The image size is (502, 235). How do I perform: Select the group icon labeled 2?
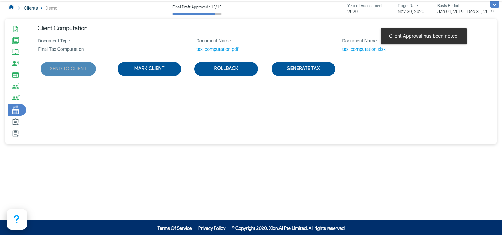(15, 98)
